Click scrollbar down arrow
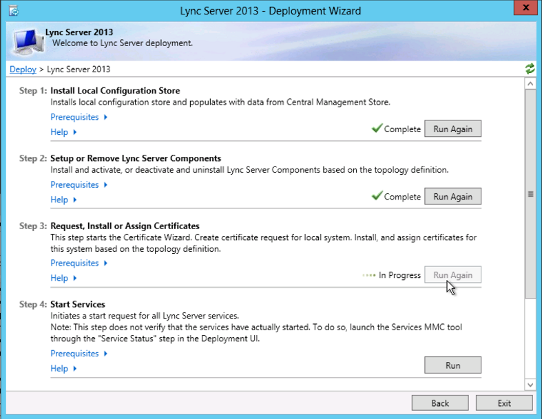The height and width of the screenshot is (419, 542). coord(530,384)
